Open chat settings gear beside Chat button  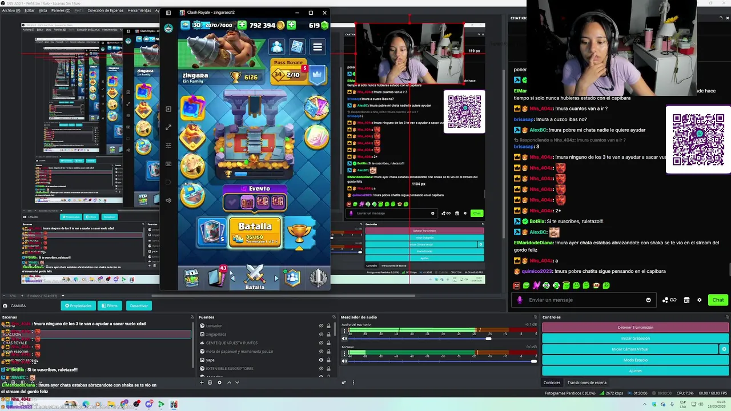[699, 300]
